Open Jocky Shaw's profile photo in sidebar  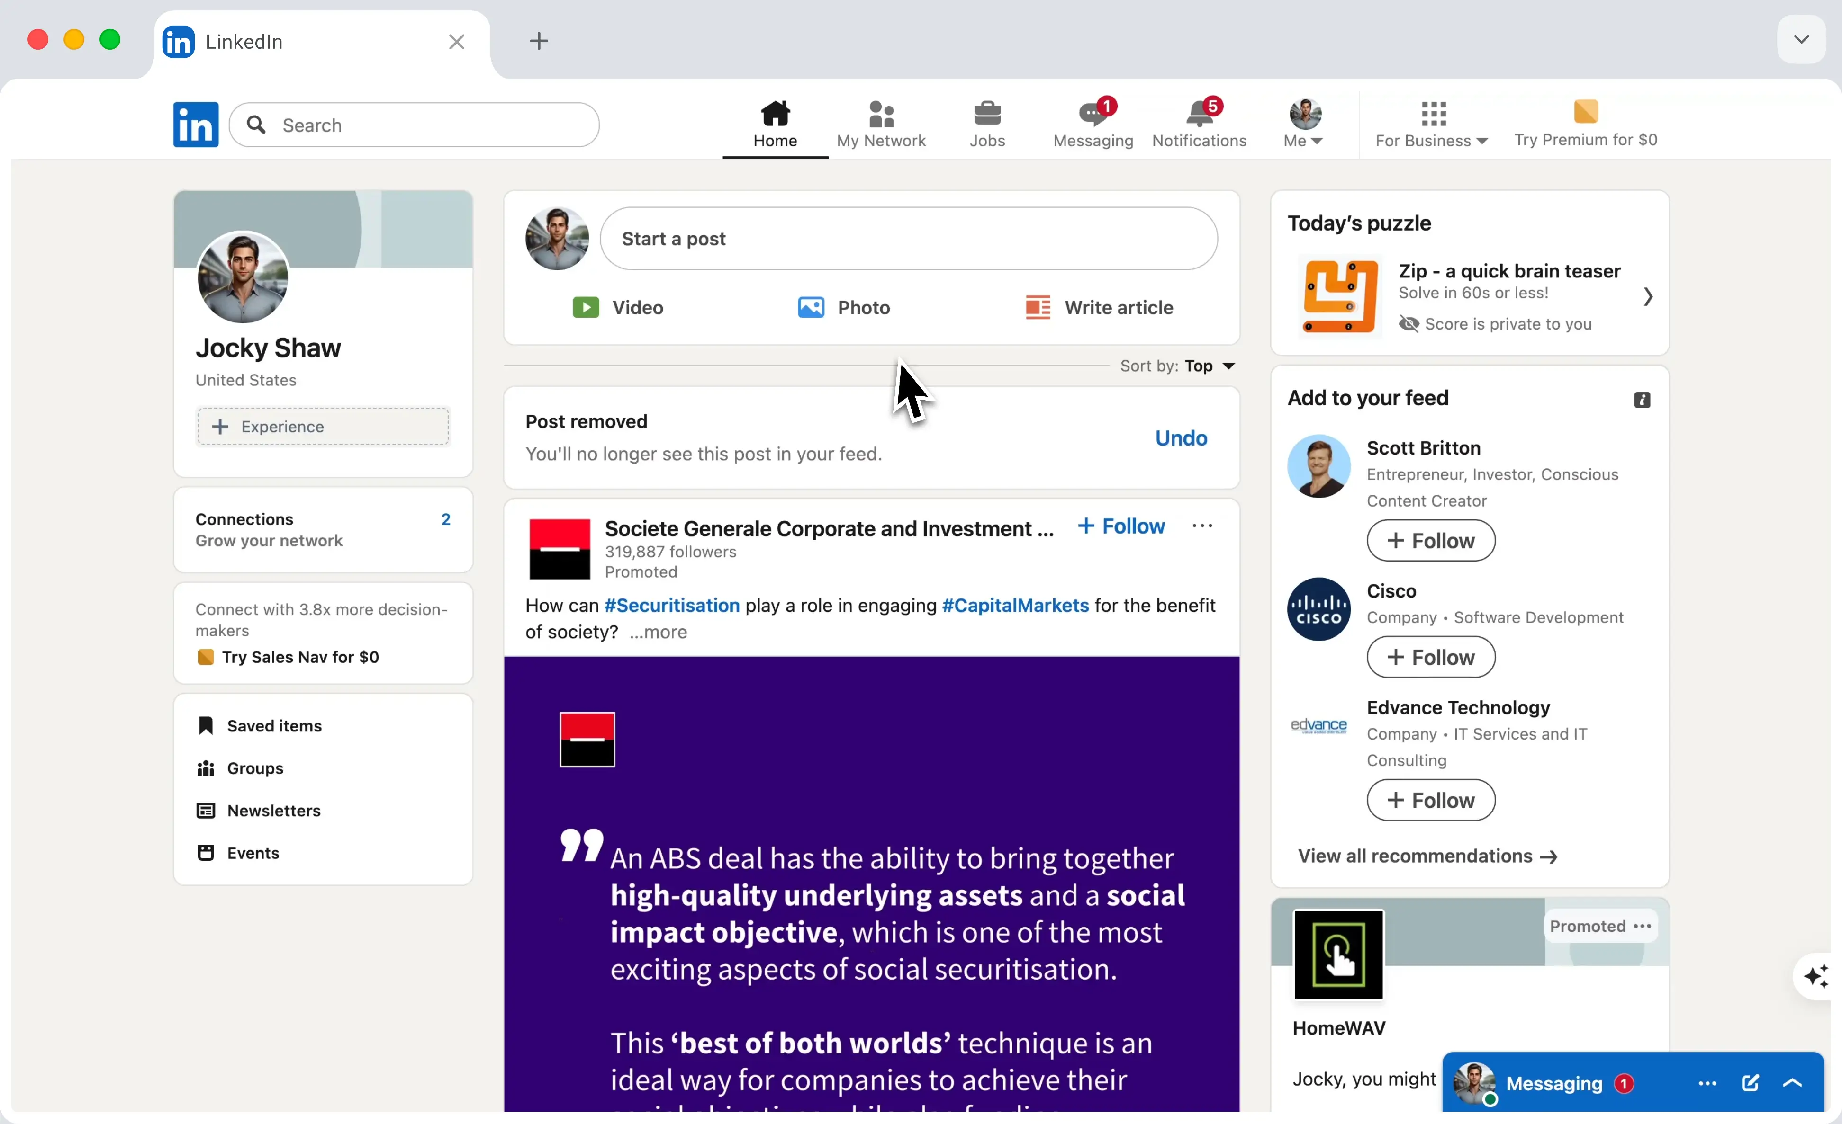(242, 278)
